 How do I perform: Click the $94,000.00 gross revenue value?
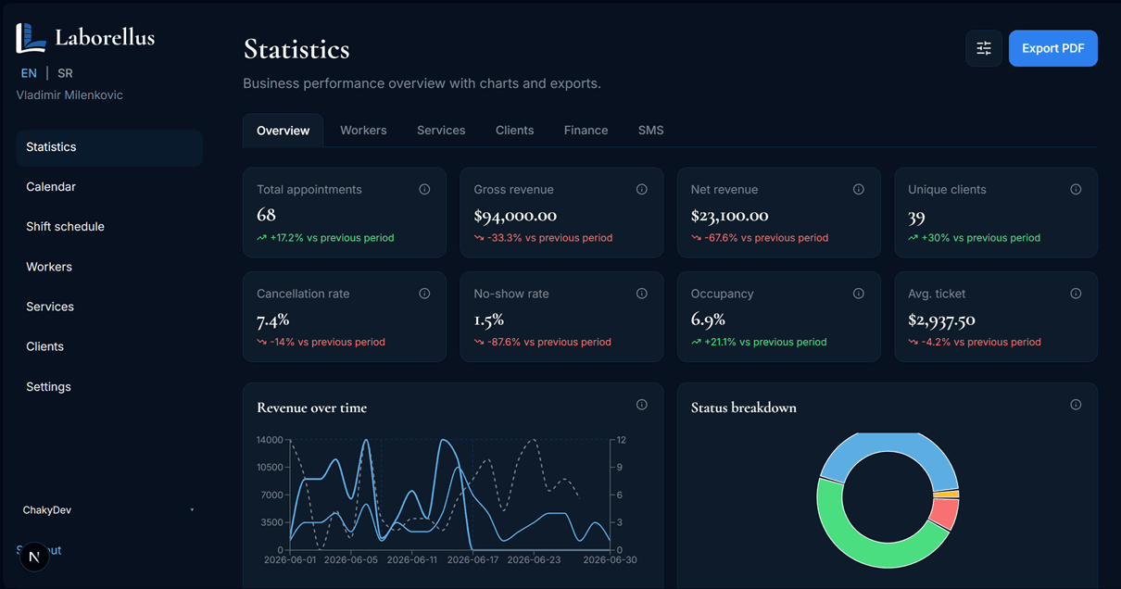515,216
